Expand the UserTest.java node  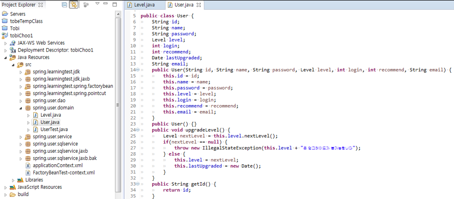(x=28, y=130)
